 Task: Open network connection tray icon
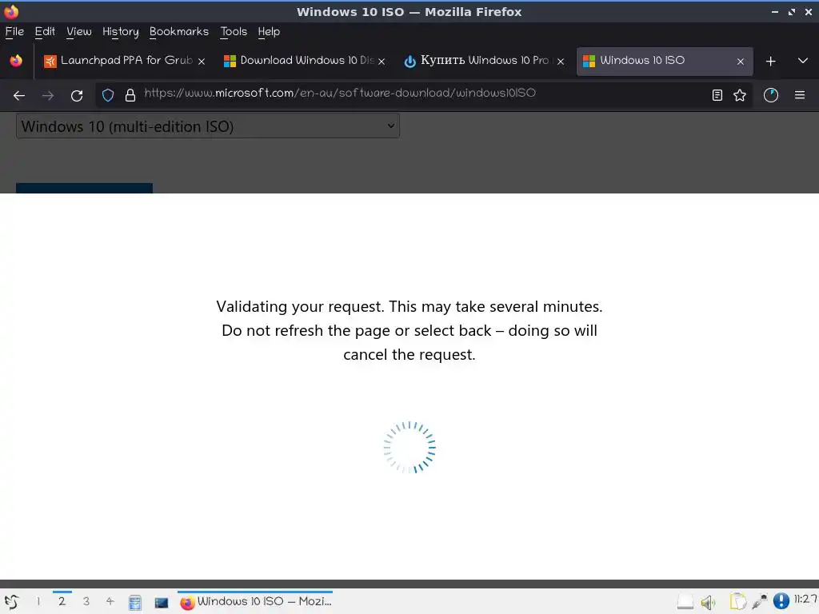[760, 602]
